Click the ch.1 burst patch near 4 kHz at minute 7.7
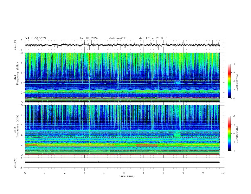The image size is (251, 194). click(177, 83)
